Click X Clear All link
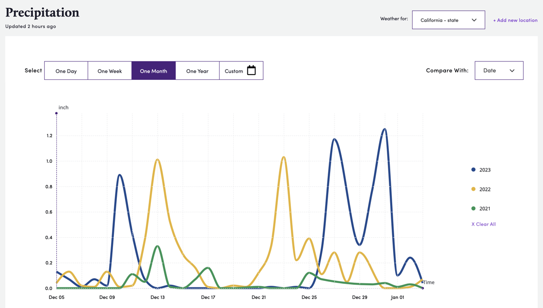Image resolution: width=543 pixels, height=308 pixels. coord(483,224)
